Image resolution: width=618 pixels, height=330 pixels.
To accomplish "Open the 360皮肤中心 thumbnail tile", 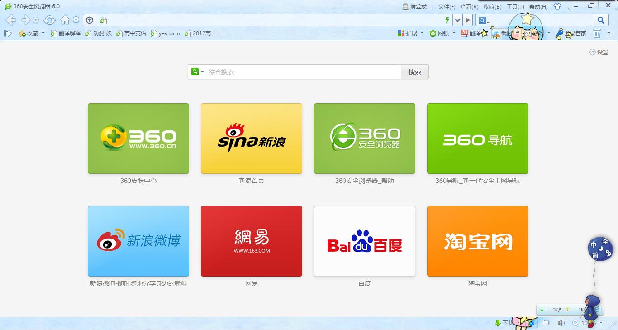I will [138, 139].
